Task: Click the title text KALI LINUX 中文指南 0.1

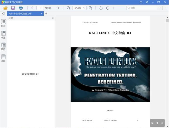Action: click(110, 33)
